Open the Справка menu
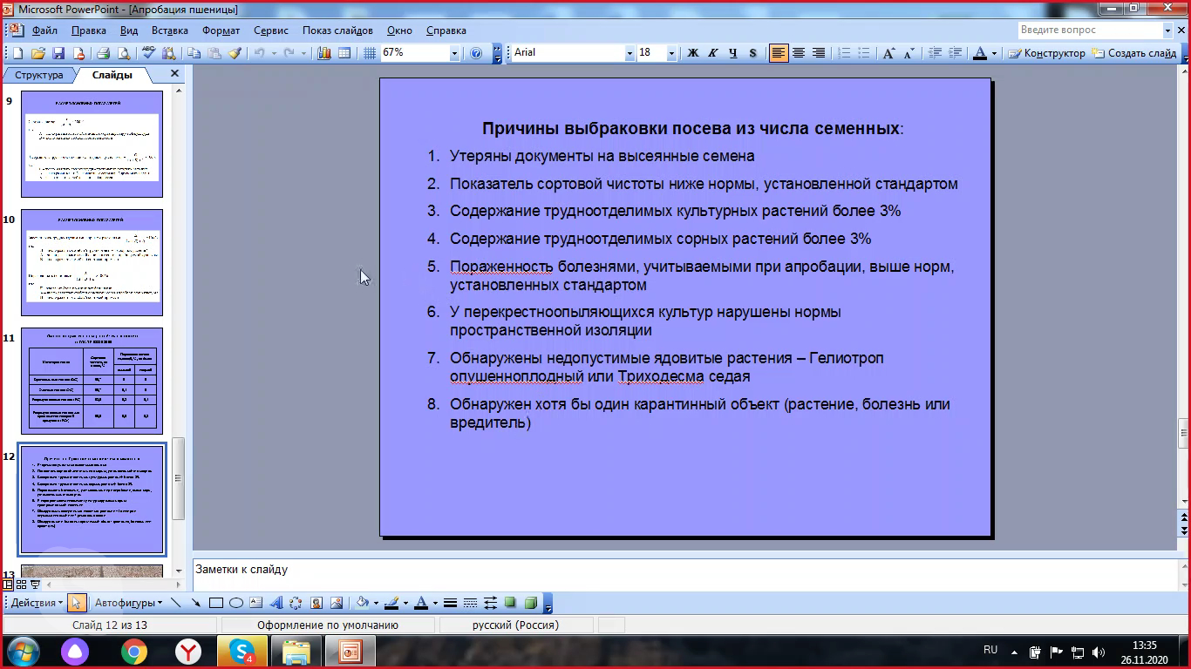This screenshot has width=1191, height=669. pos(446,30)
